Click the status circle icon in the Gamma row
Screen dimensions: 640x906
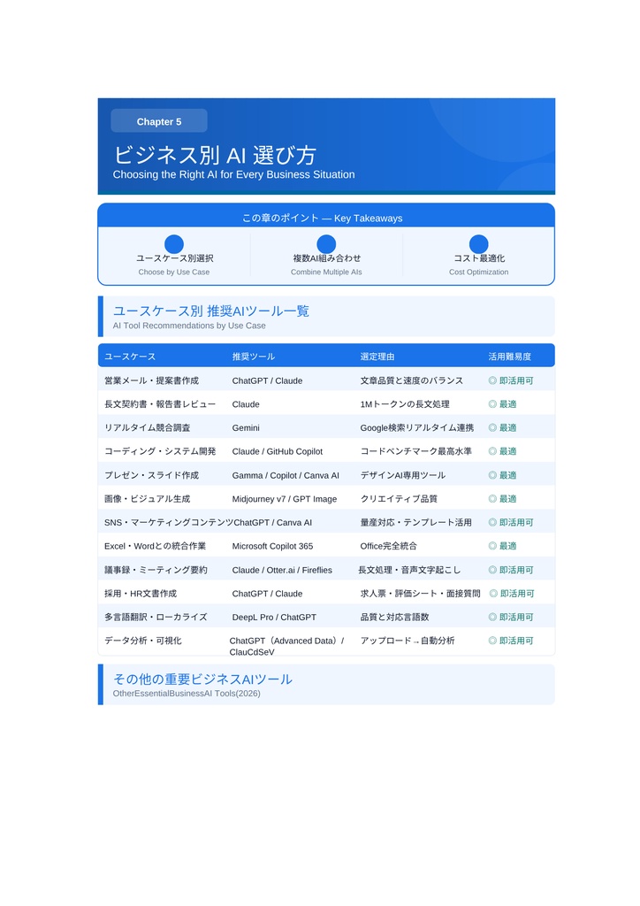(x=492, y=475)
